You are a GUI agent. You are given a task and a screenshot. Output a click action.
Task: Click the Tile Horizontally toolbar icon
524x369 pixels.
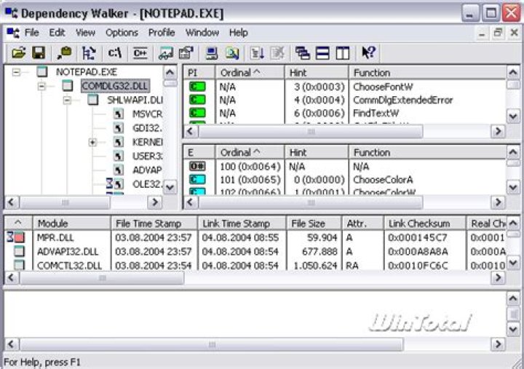tap(322, 53)
